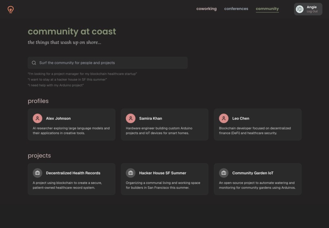Click Angie's user avatar icon
The width and height of the screenshot is (329, 228).
point(300,9)
